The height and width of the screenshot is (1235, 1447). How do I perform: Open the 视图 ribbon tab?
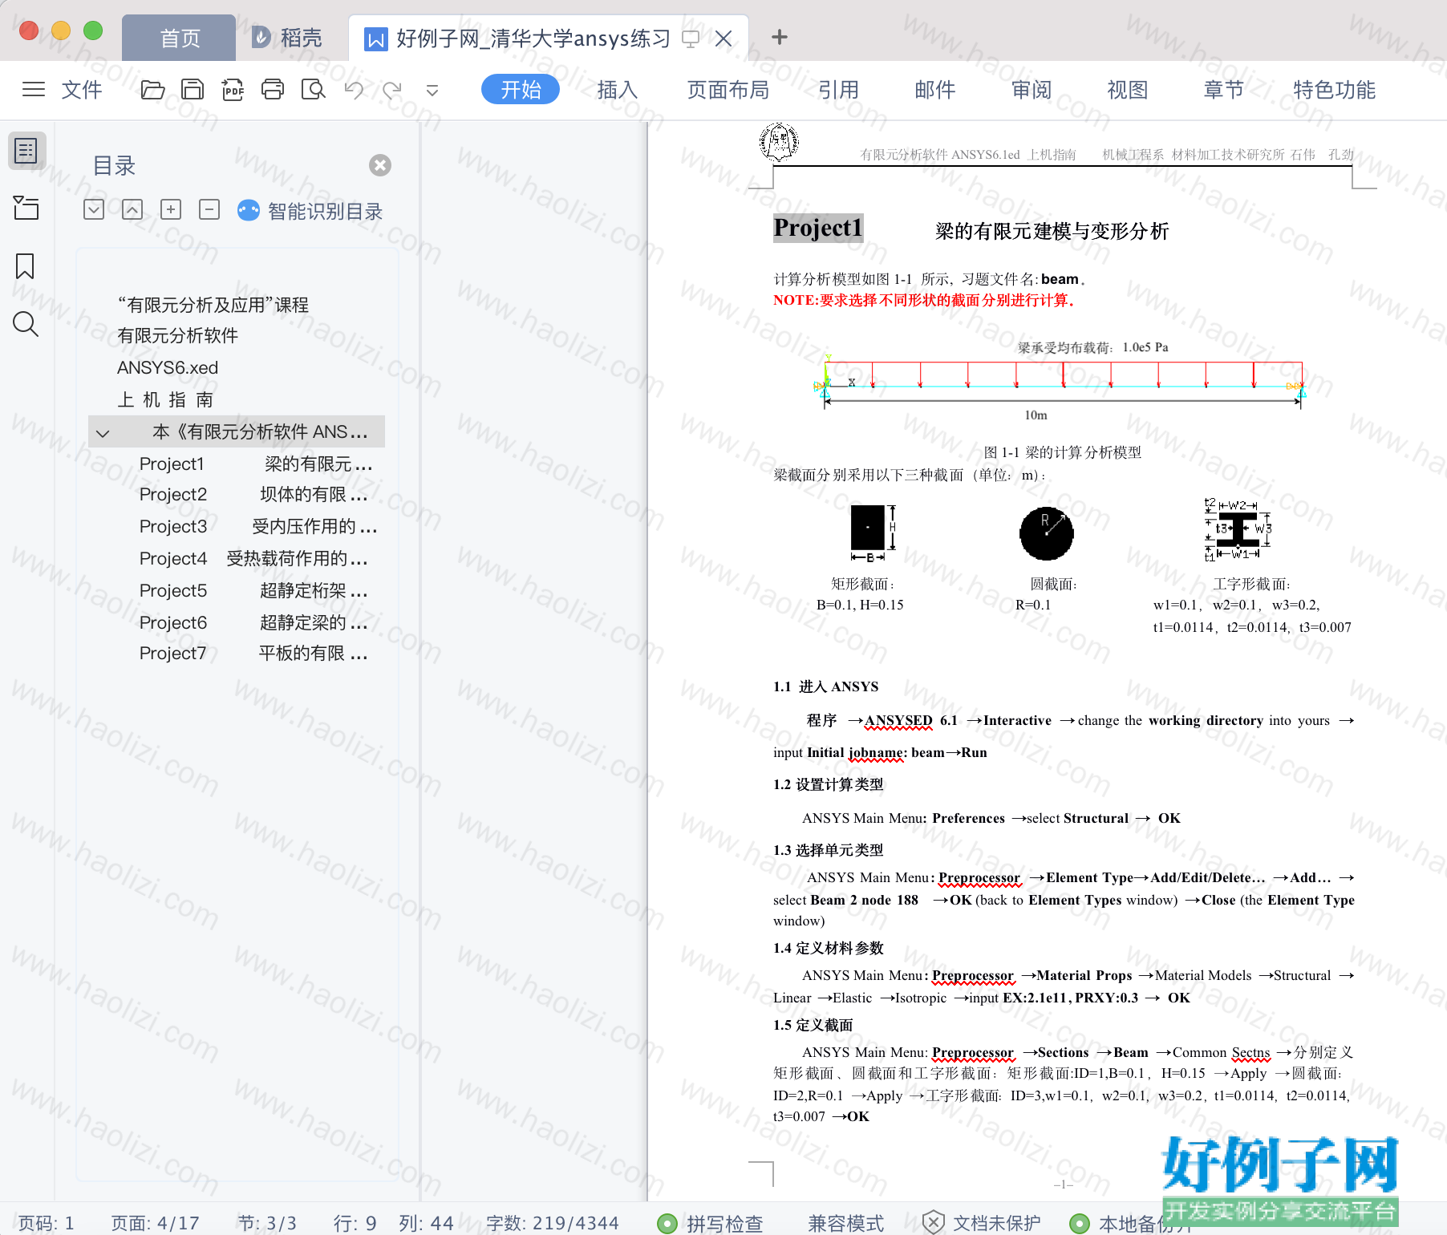click(1128, 89)
